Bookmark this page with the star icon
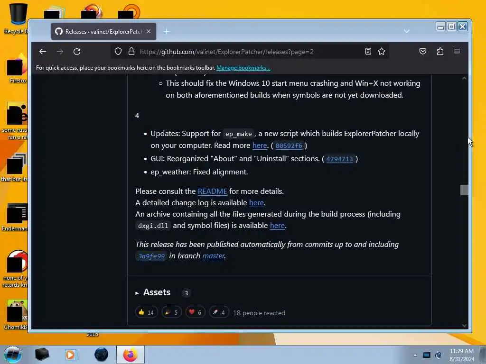 tap(382, 51)
